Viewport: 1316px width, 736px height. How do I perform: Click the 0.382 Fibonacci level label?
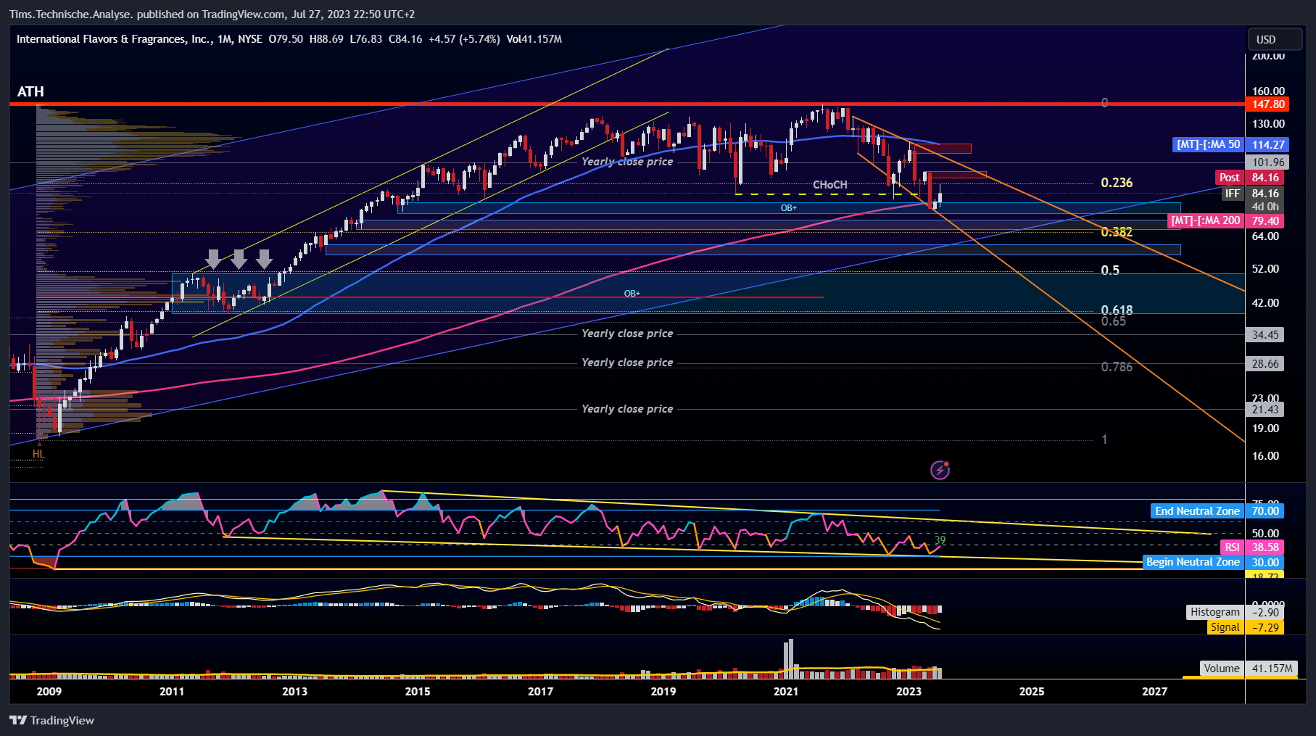click(x=1117, y=232)
